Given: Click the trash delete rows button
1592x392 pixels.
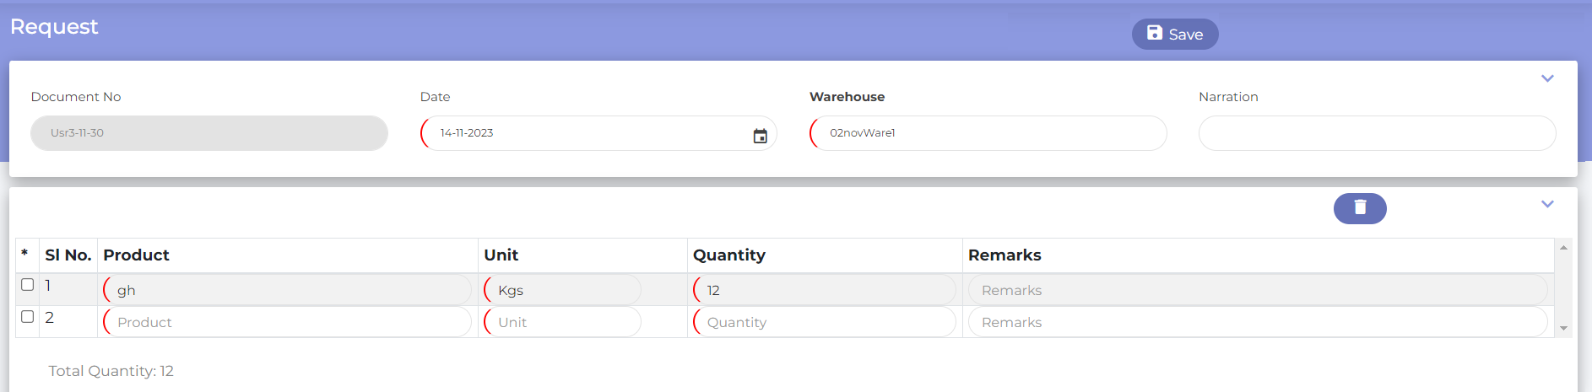Looking at the screenshot, I should tap(1359, 208).
